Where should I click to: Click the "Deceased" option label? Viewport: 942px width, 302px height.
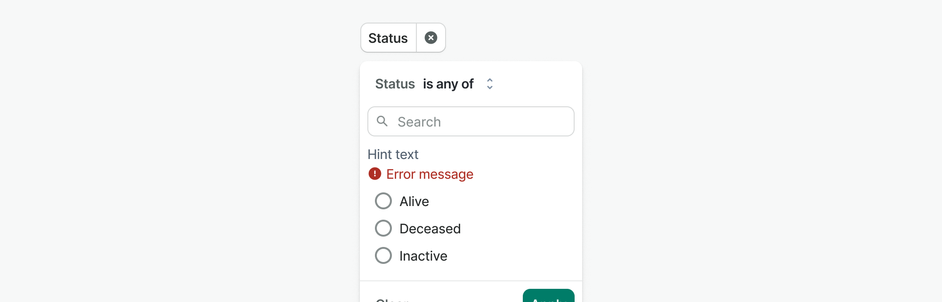430,229
